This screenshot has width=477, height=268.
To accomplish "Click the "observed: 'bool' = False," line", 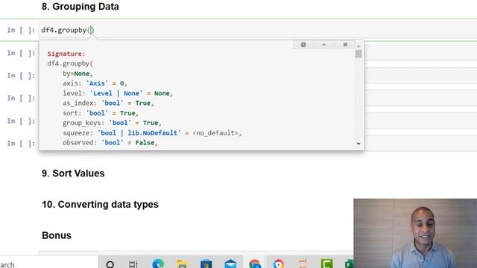I will click(110, 142).
